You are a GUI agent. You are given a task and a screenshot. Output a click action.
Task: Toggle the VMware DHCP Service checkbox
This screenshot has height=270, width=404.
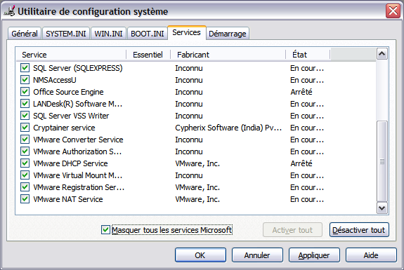25,163
